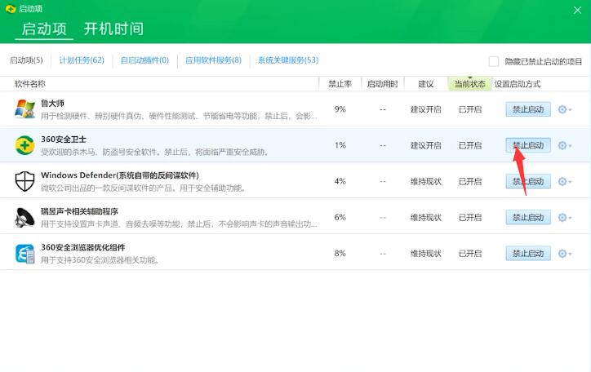The image size is (591, 372).
Task: Click the description starting 微软公司出品的一款
Action: coord(144,188)
